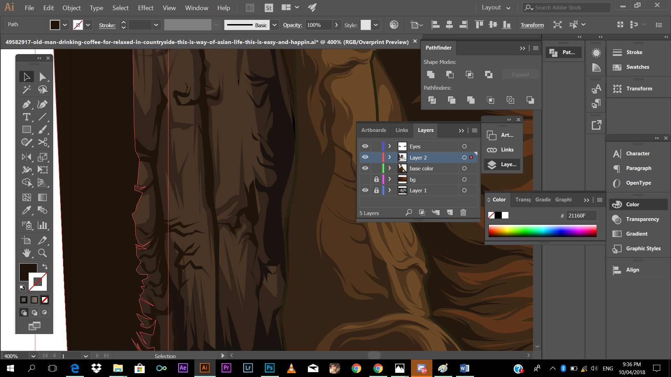Select the Zoom tool

click(x=43, y=253)
